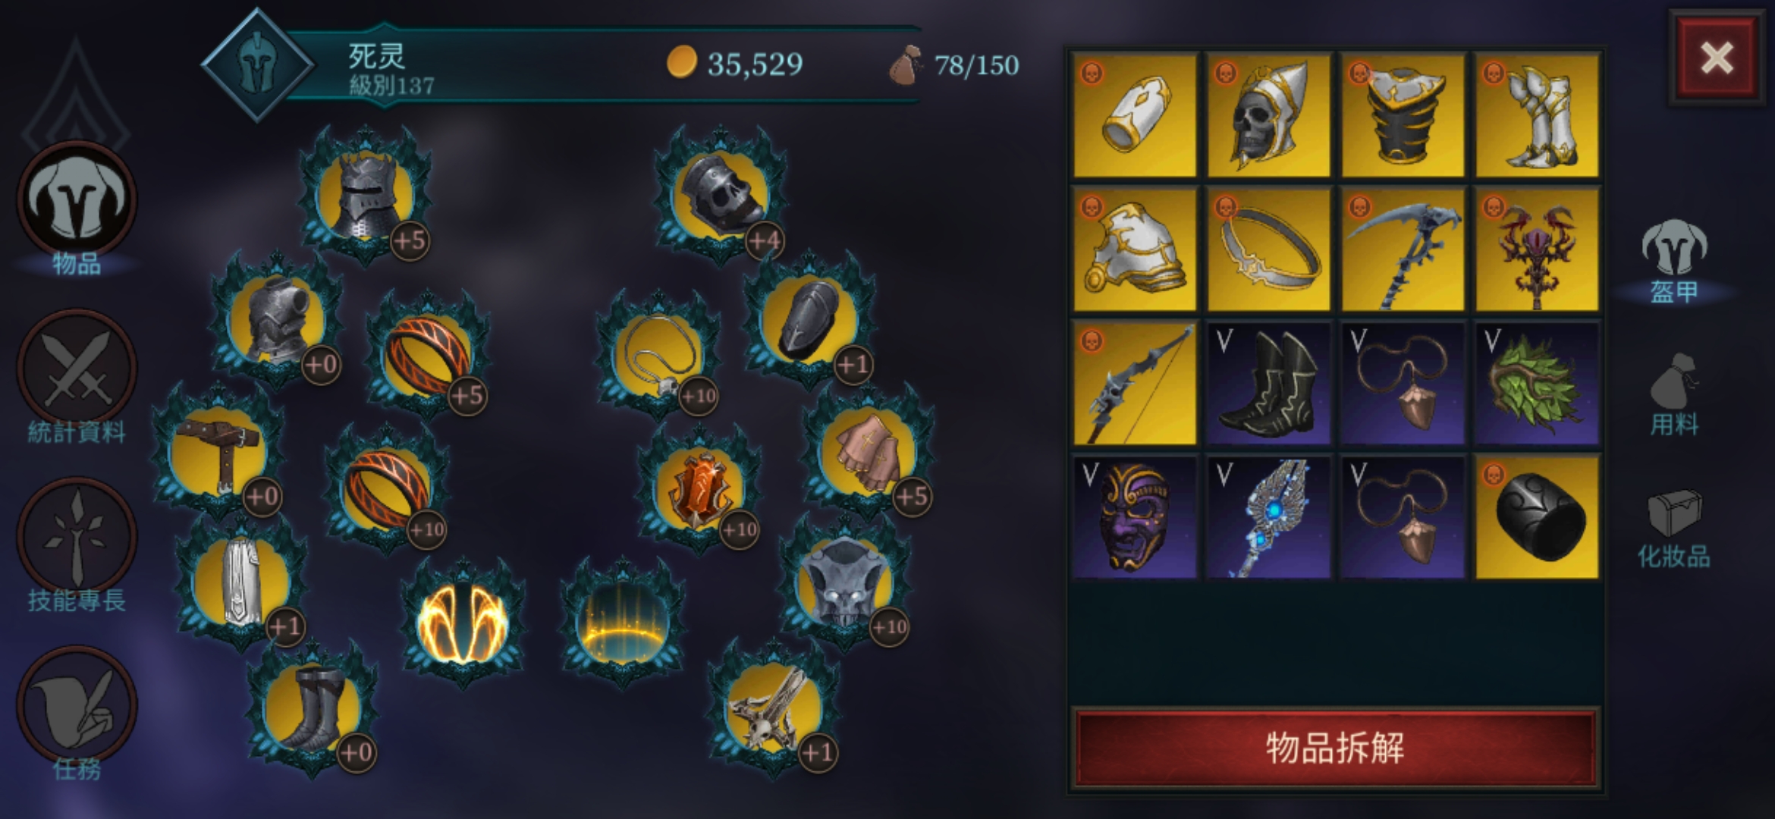Switch to the 盔甲 armor filter
The image size is (1775, 819).
pyautogui.click(x=1673, y=262)
